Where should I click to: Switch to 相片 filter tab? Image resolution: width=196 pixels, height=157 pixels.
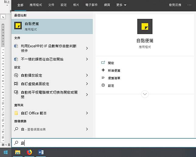[76, 5]
